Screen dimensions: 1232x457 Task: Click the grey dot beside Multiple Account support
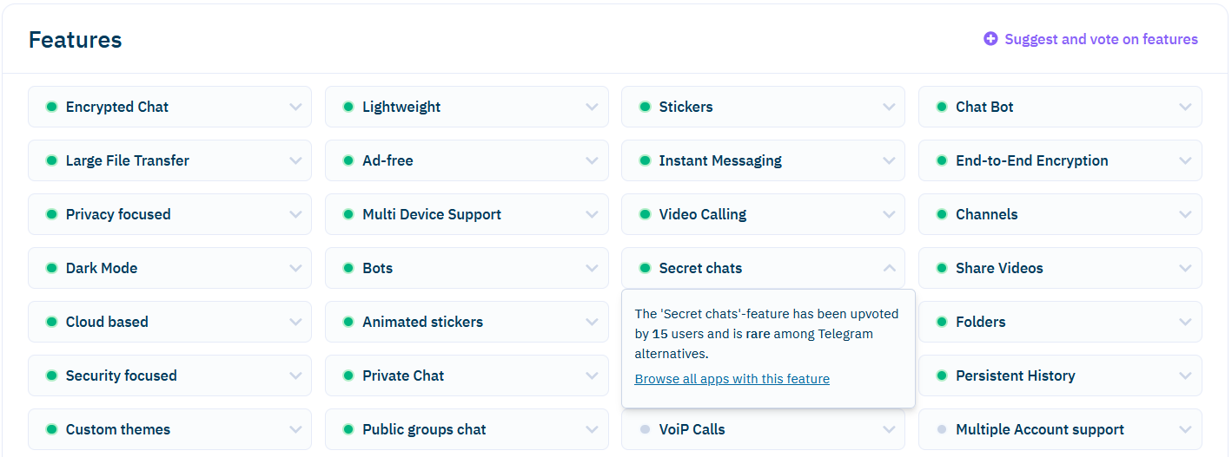click(942, 429)
